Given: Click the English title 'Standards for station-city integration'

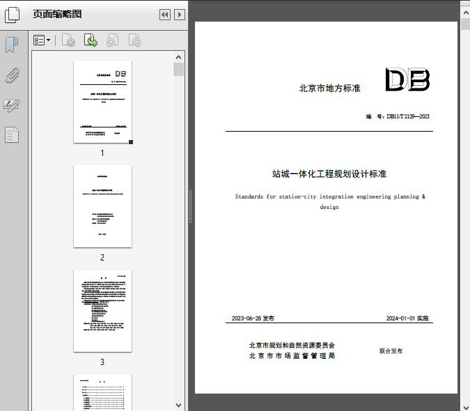Looking at the screenshot, I should (295, 196).
